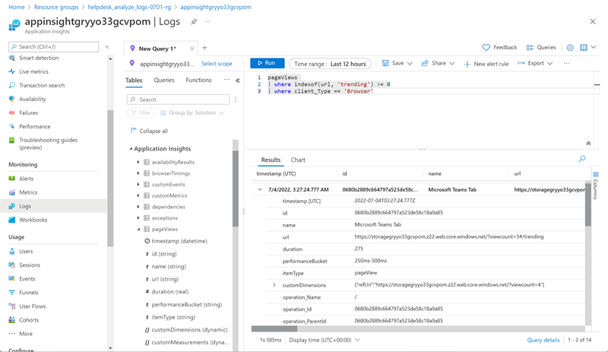Collapse the tables side pane

(238, 81)
